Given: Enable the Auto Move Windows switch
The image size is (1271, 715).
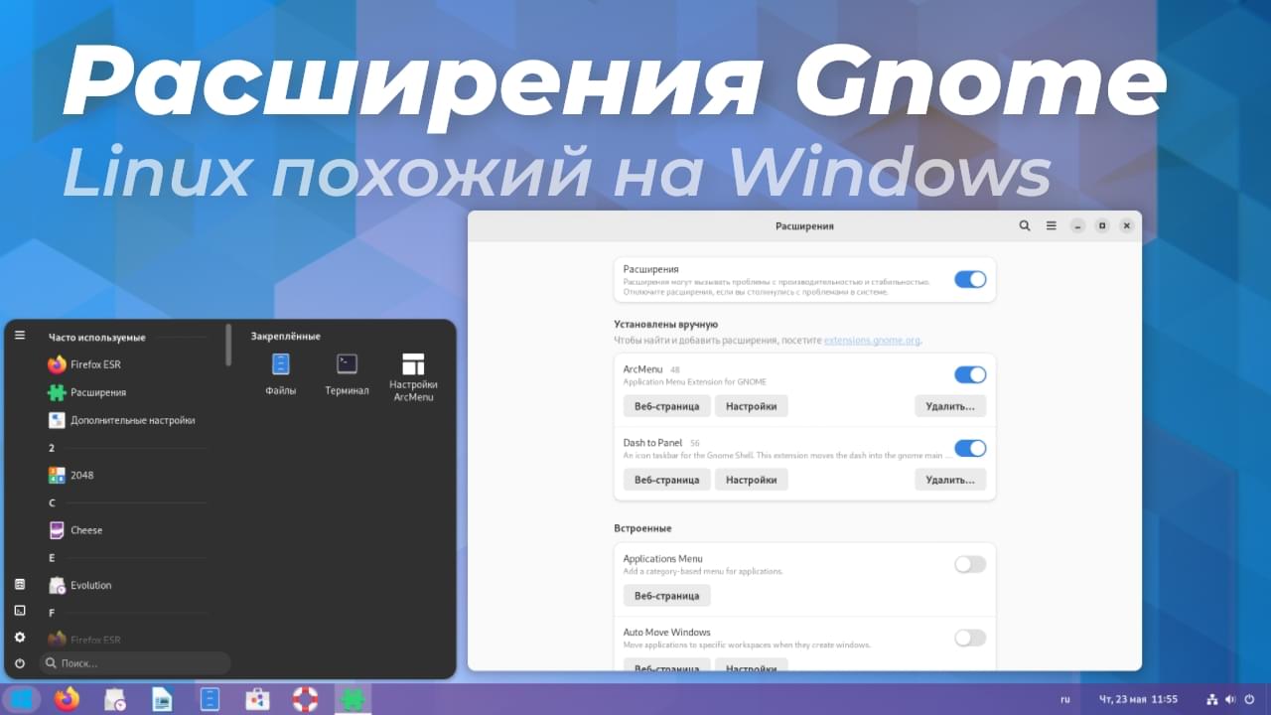Looking at the screenshot, I should pos(970,638).
